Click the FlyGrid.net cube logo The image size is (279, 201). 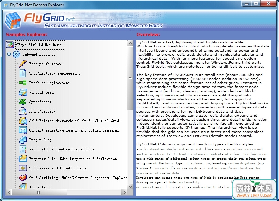[x=13, y=20]
